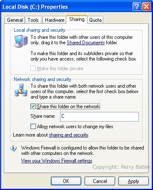Switch to the General tab
The width and height of the screenshot is (153, 190).
click(x=15, y=20)
